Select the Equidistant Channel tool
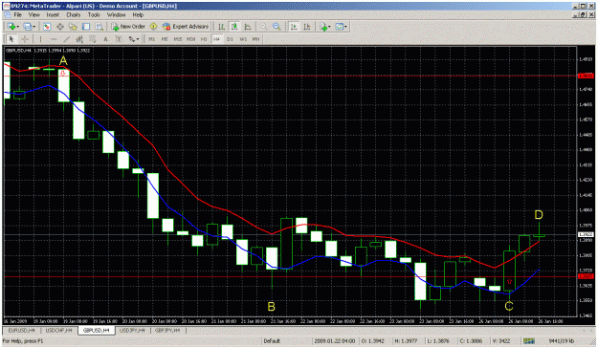 tap(79, 39)
